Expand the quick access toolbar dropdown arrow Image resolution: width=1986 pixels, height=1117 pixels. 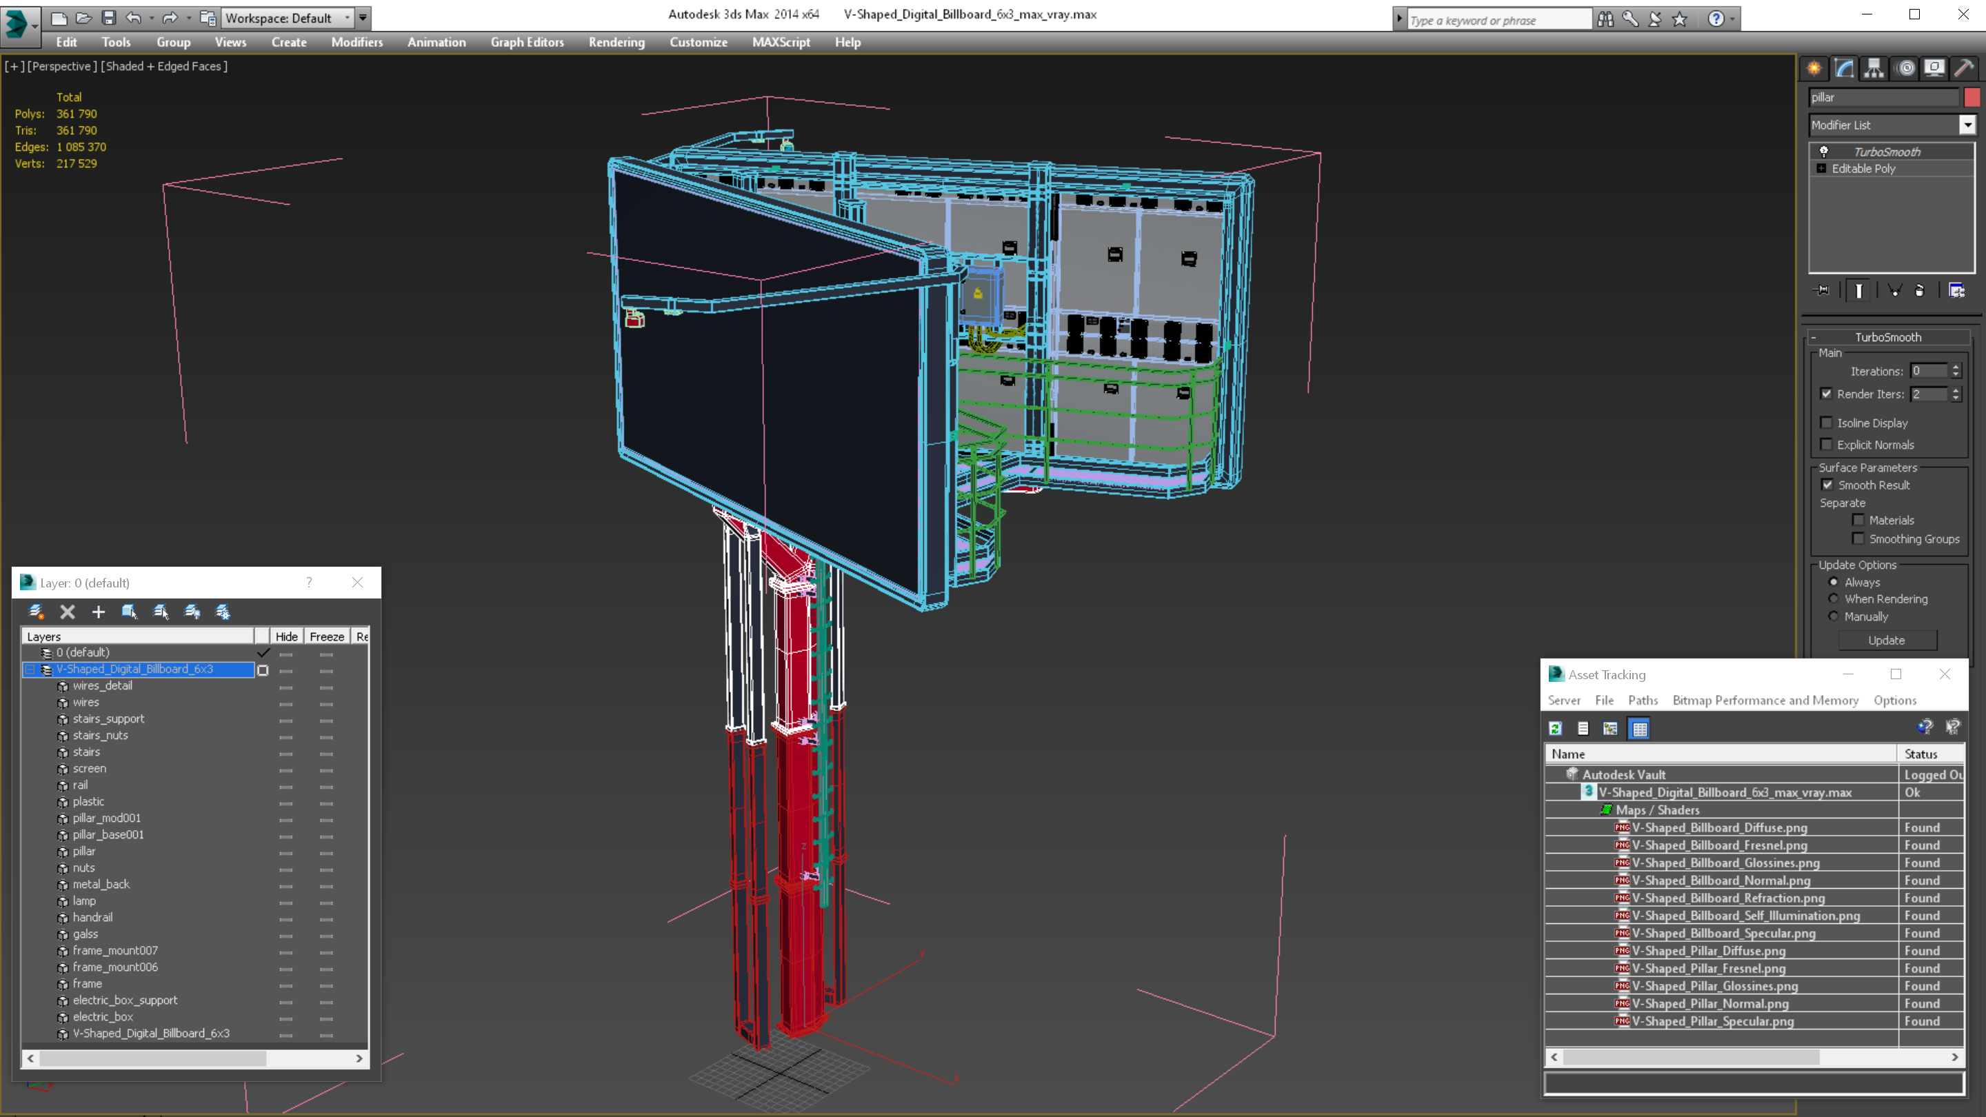click(363, 18)
